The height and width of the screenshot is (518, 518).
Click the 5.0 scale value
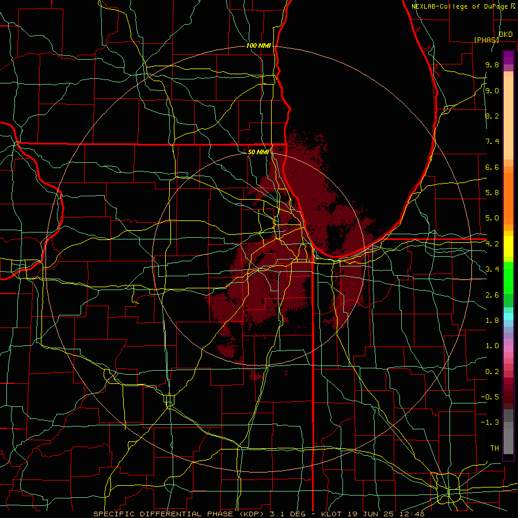click(x=492, y=218)
